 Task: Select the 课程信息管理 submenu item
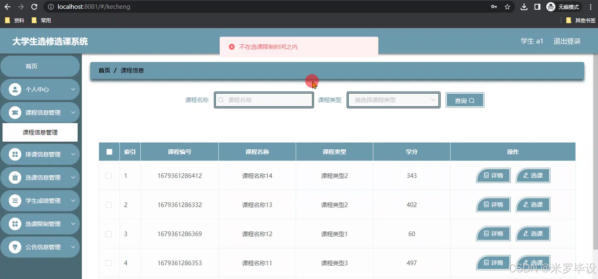[x=40, y=132]
